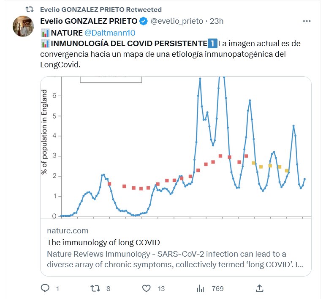Click the share upload icon
The image size is (326, 299).
[x=260, y=288]
